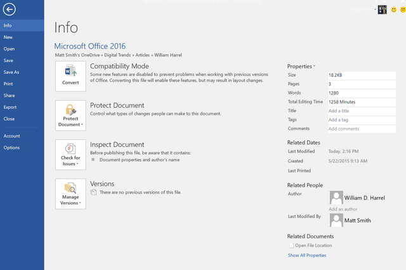Click the smiley face feedback icon
Screen dimensions: 406x270
pos(393,10)
